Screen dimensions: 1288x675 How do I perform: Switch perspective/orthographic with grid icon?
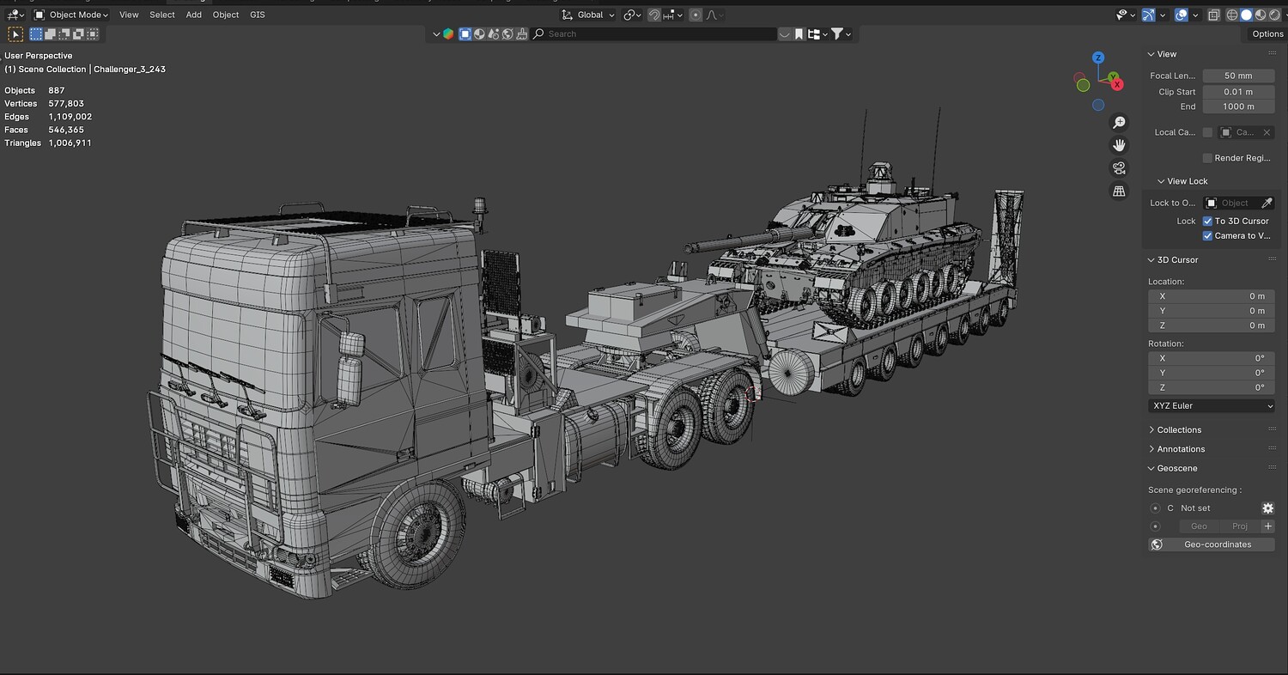click(1119, 192)
